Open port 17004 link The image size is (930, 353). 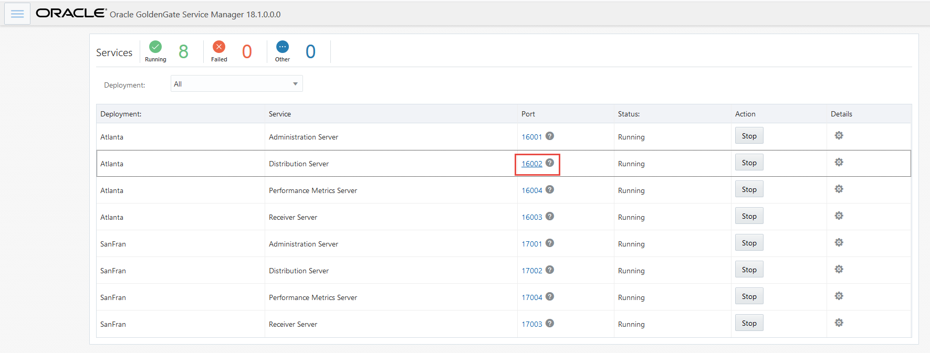531,297
